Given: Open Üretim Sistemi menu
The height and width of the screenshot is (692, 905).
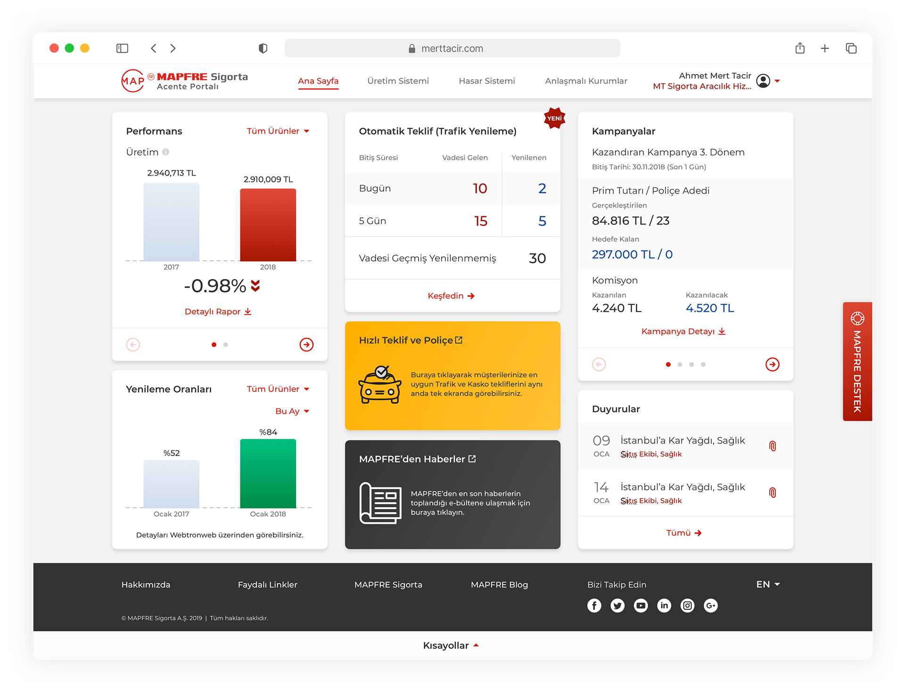Looking at the screenshot, I should 398,81.
